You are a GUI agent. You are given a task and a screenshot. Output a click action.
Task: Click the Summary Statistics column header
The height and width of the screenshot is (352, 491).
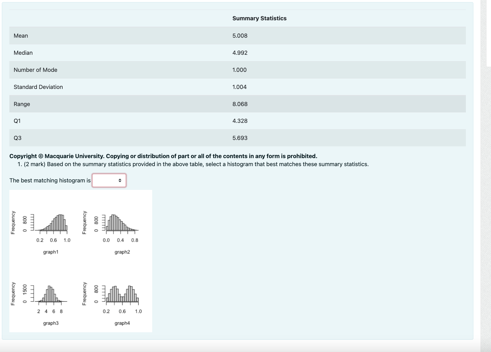click(259, 18)
